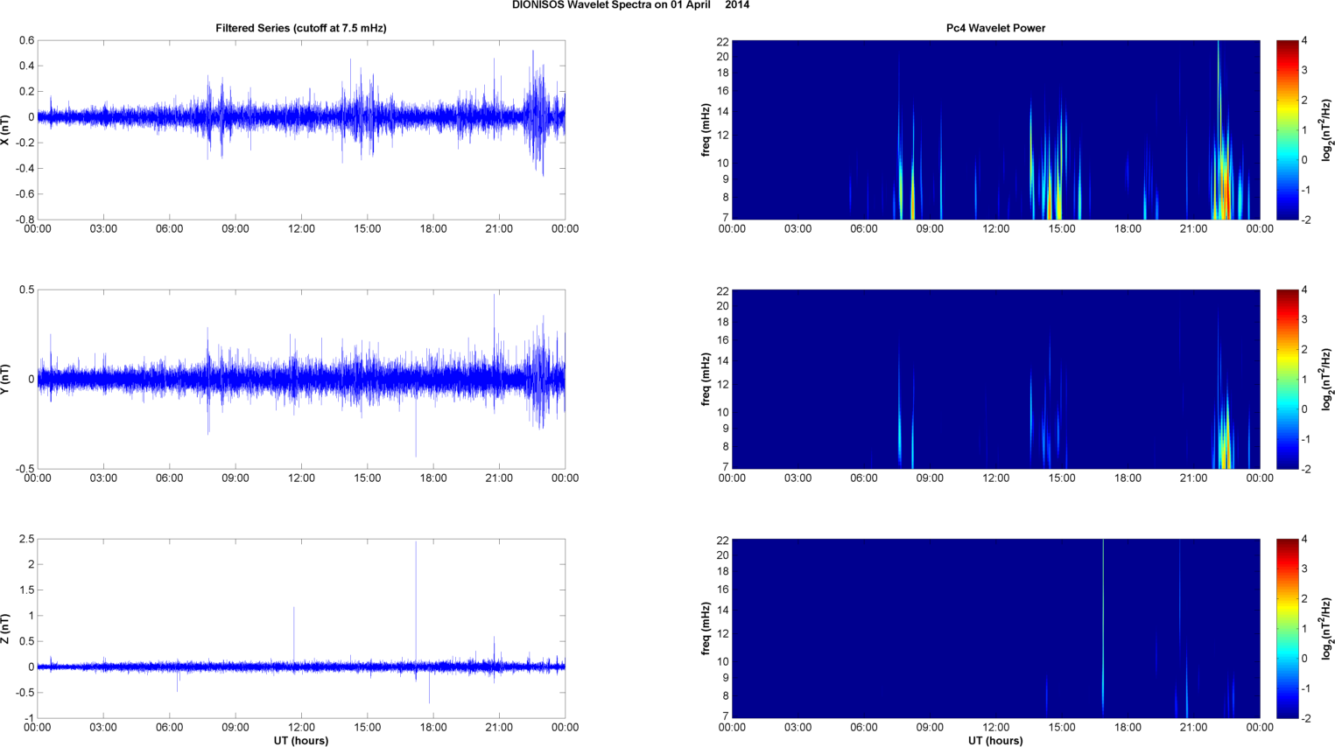Click the Y-component Pc4 wavelet spectrogram
Viewport: 1335px width, 747px height.
[x=995, y=379]
